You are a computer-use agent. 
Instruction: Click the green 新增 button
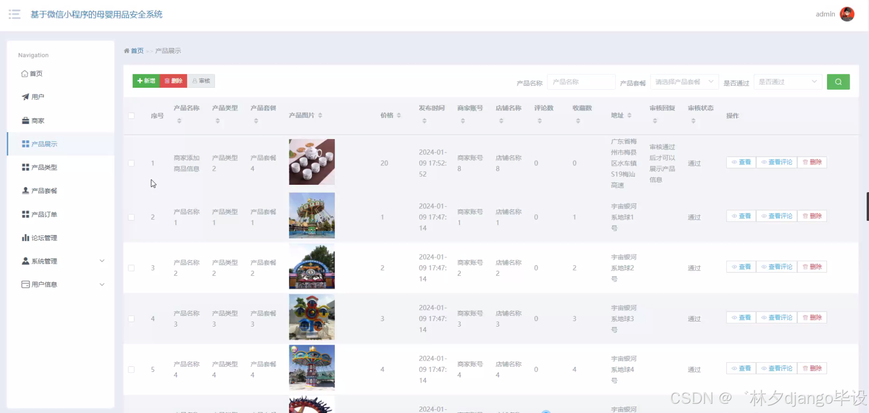(x=146, y=81)
